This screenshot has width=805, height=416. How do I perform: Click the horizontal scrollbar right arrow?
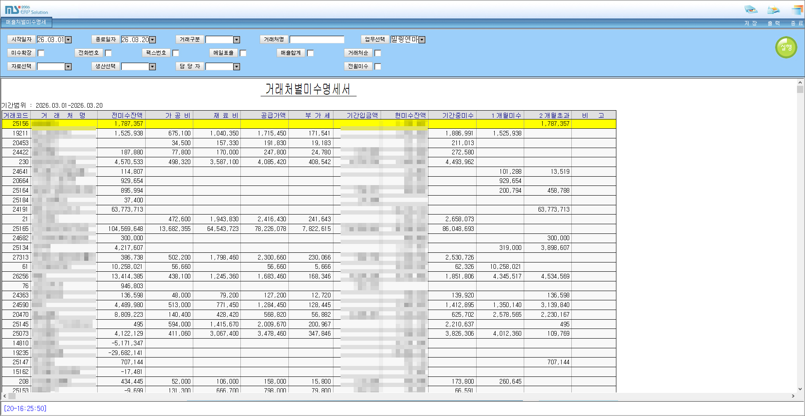tap(793, 396)
